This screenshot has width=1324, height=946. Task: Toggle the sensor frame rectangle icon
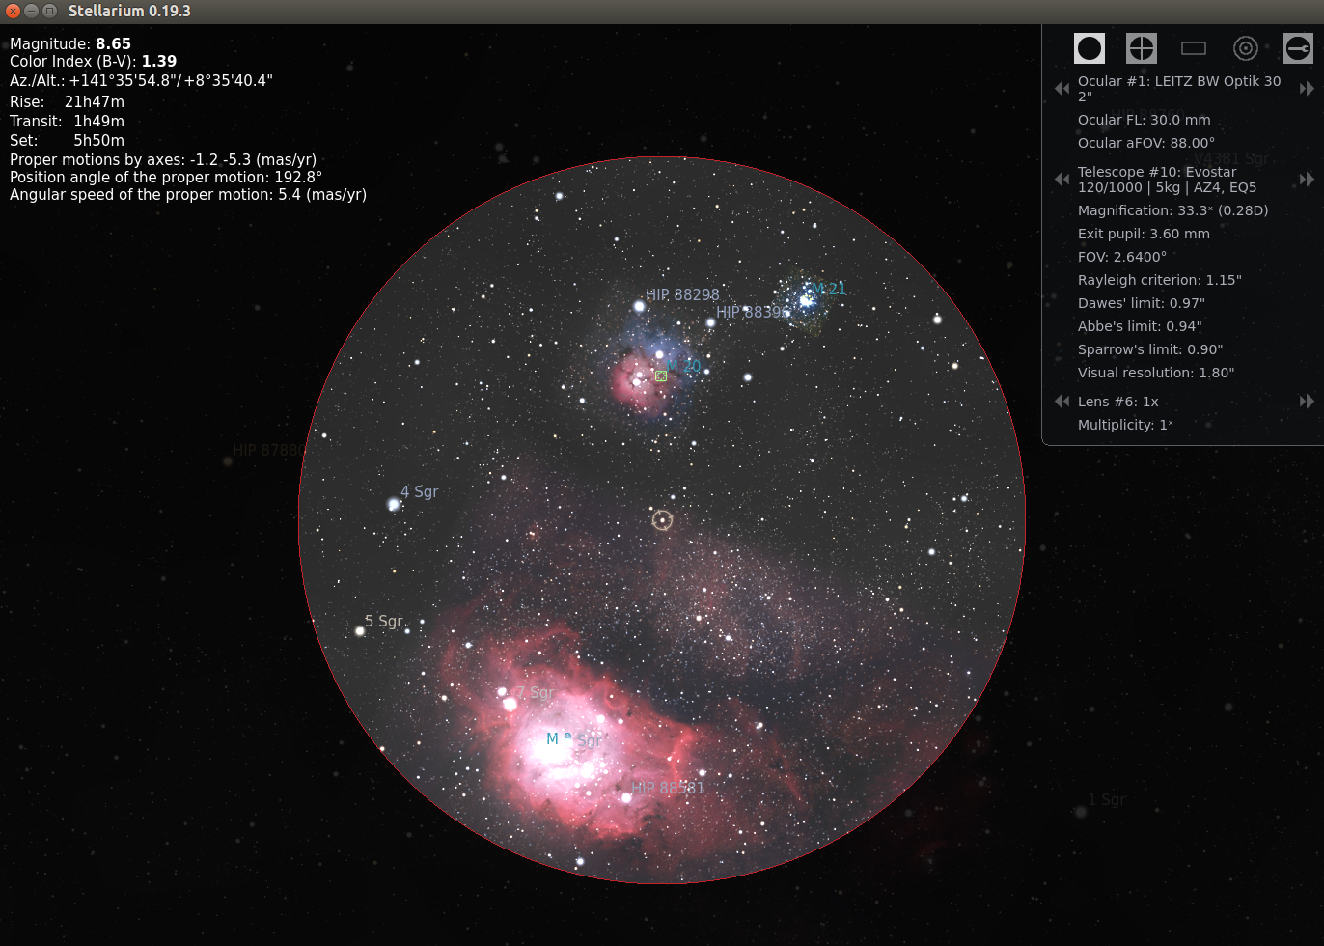pos(1194,48)
